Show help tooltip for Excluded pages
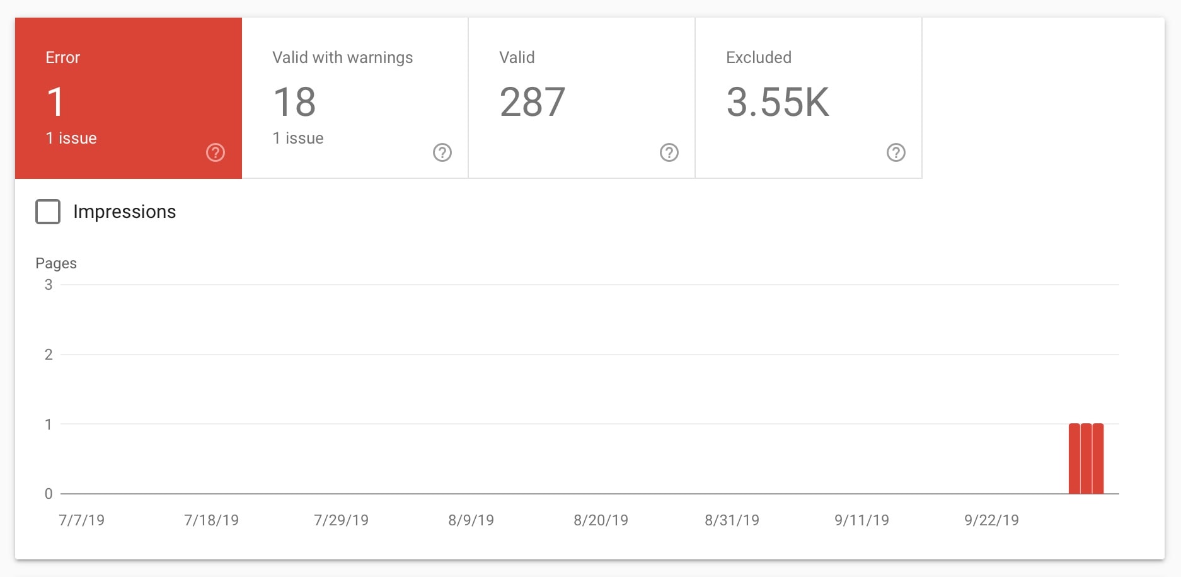The width and height of the screenshot is (1181, 577). (896, 152)
